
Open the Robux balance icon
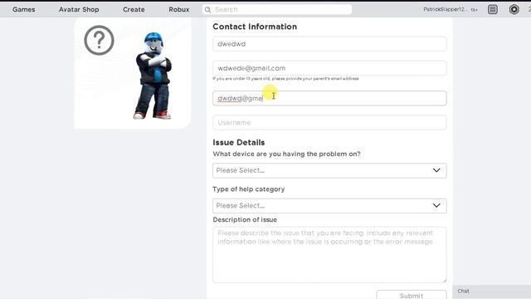coord(514,9)
